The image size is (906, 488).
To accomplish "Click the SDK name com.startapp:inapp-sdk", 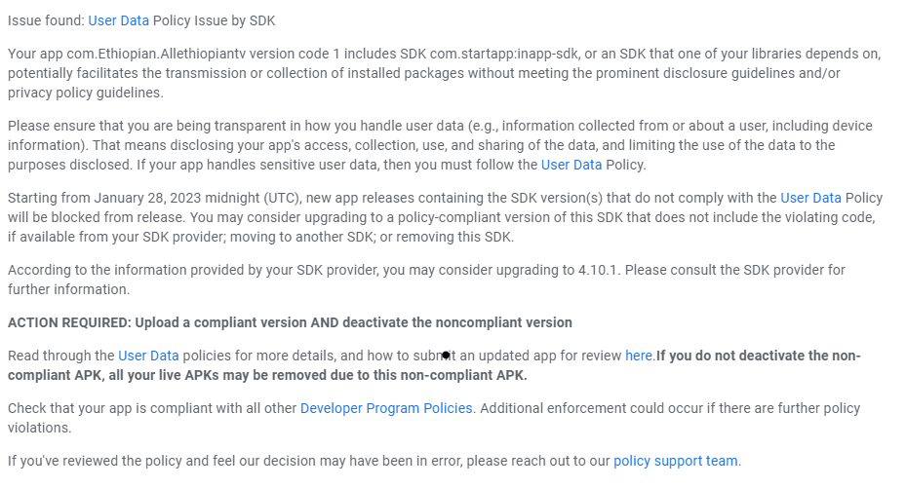I will (503, 55).
